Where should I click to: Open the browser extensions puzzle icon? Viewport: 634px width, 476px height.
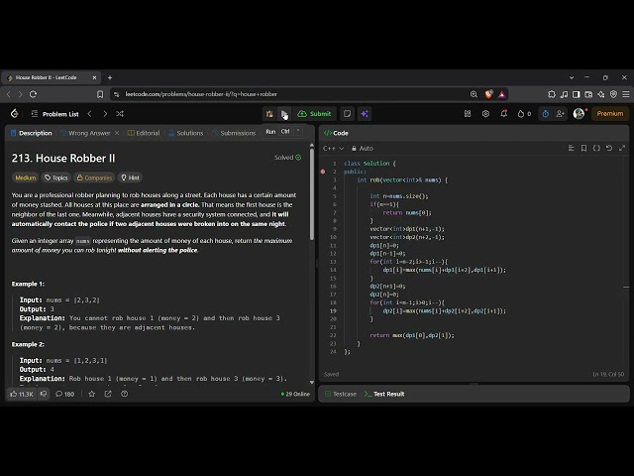pos(552,94)
